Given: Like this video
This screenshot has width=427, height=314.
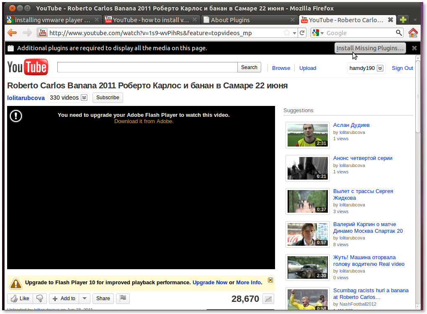Looking at the screenshot, I should (x=20, y=299).
